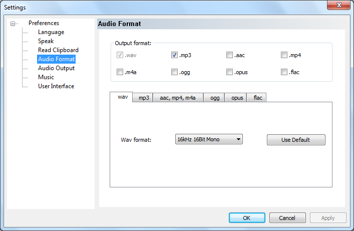Confirm settings with the OK button

pos(247,218)
